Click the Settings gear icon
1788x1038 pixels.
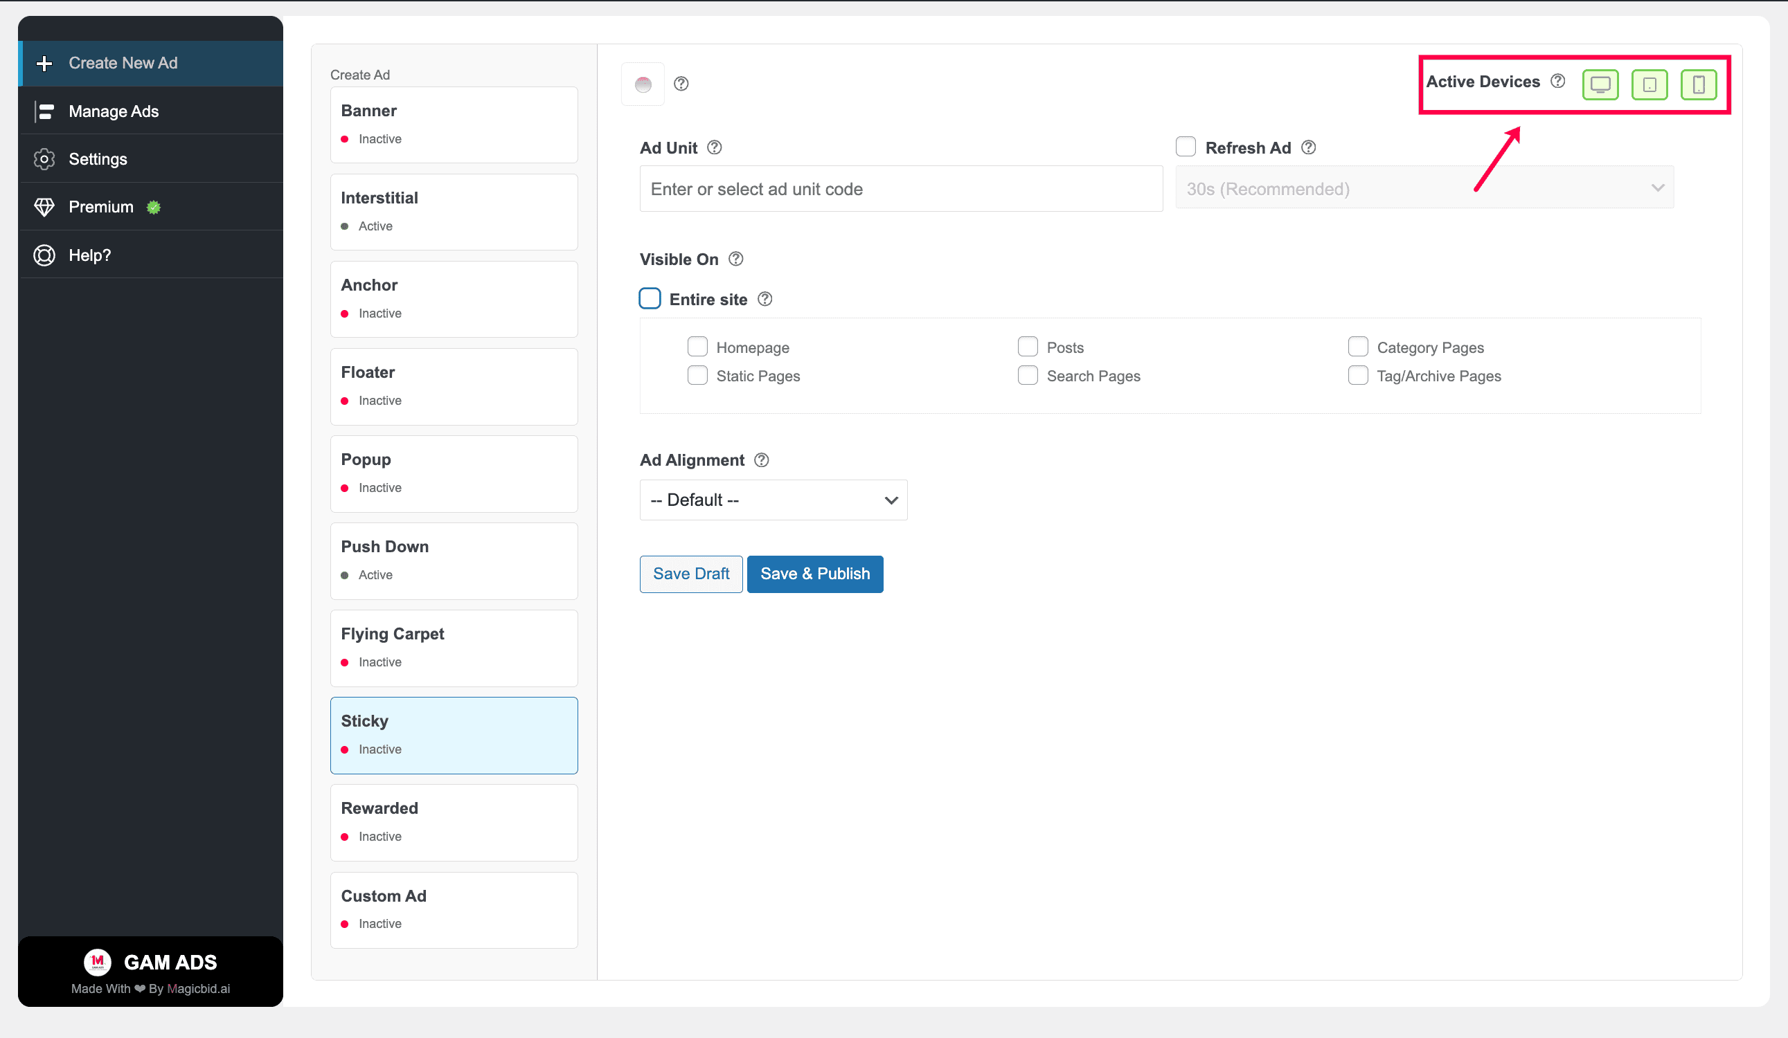click(x=44, y=159)
